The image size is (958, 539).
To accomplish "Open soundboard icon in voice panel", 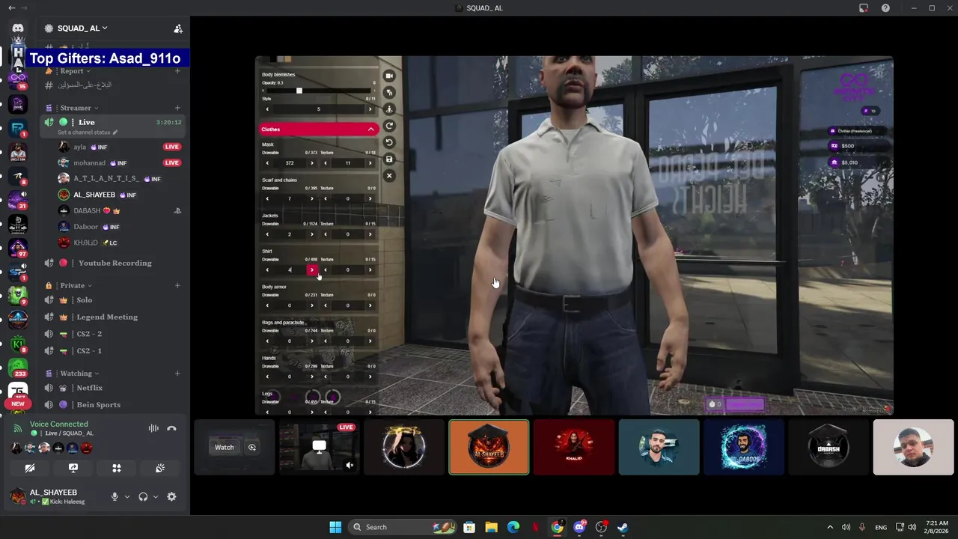I will 160,468.
